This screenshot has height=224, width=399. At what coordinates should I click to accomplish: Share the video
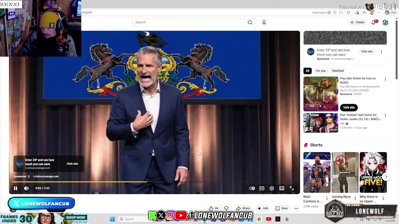tap(243, 208)
